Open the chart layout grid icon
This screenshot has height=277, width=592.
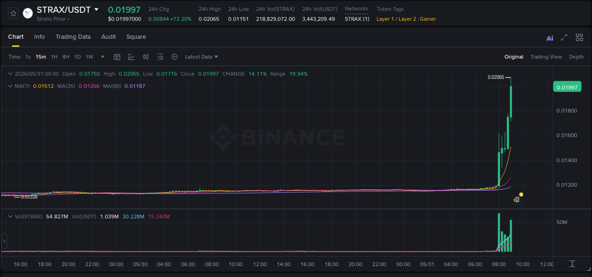pos(579,37)
